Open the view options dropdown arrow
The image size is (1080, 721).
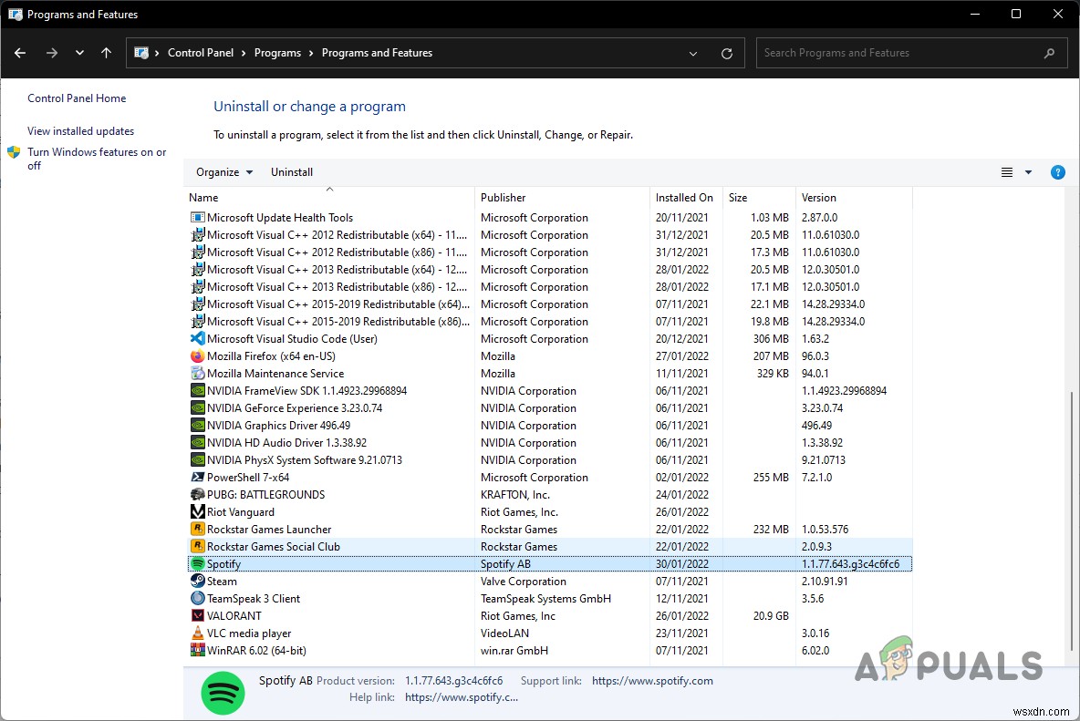pos(1028,172)
